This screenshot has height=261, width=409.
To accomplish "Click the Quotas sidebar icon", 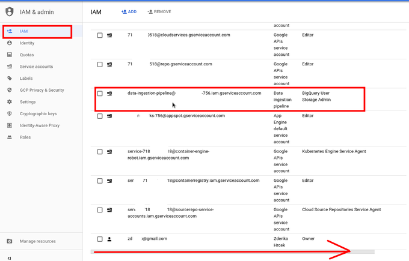I will pos(10,55).
